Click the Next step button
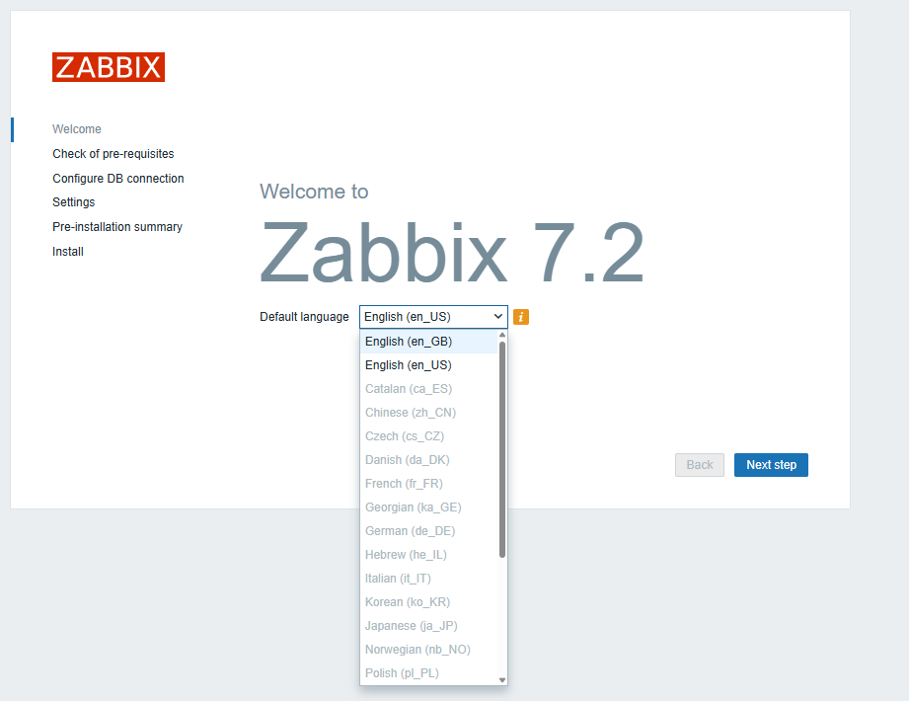Screen dimensions: 909x701 (x=771, y=465)
